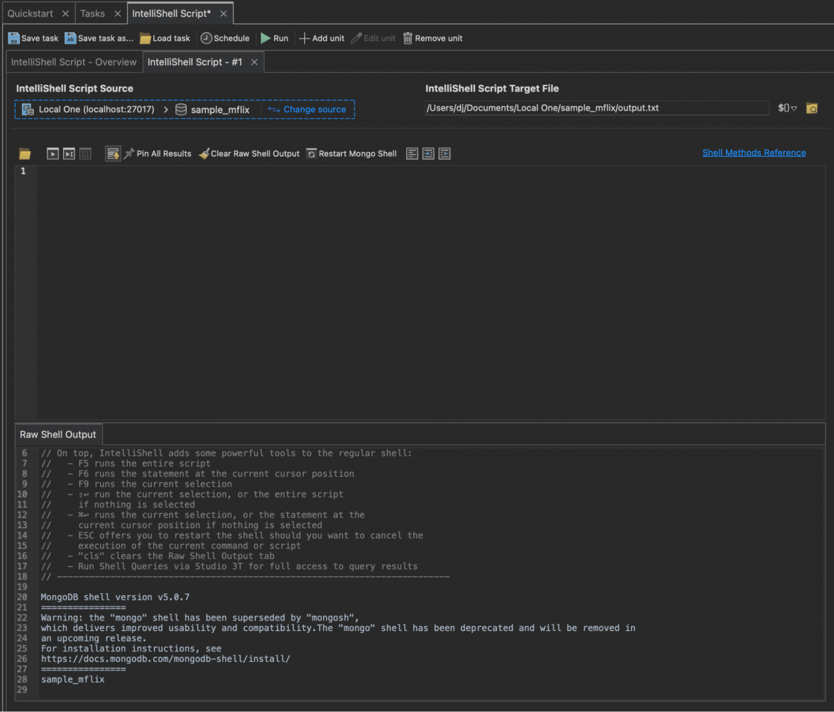
Task: Click the Save task as icon
Action: [x=98, y=38]
